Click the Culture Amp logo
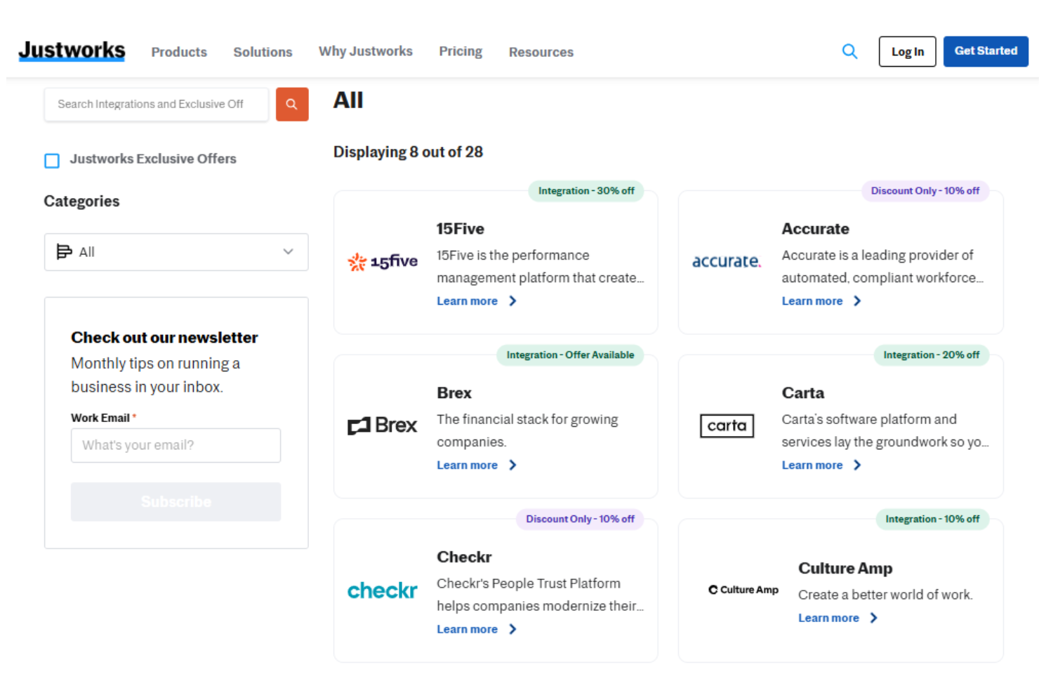1039x693 pixels. [743, 590]
